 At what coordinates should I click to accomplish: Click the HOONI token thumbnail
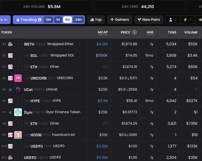point(18,135)
